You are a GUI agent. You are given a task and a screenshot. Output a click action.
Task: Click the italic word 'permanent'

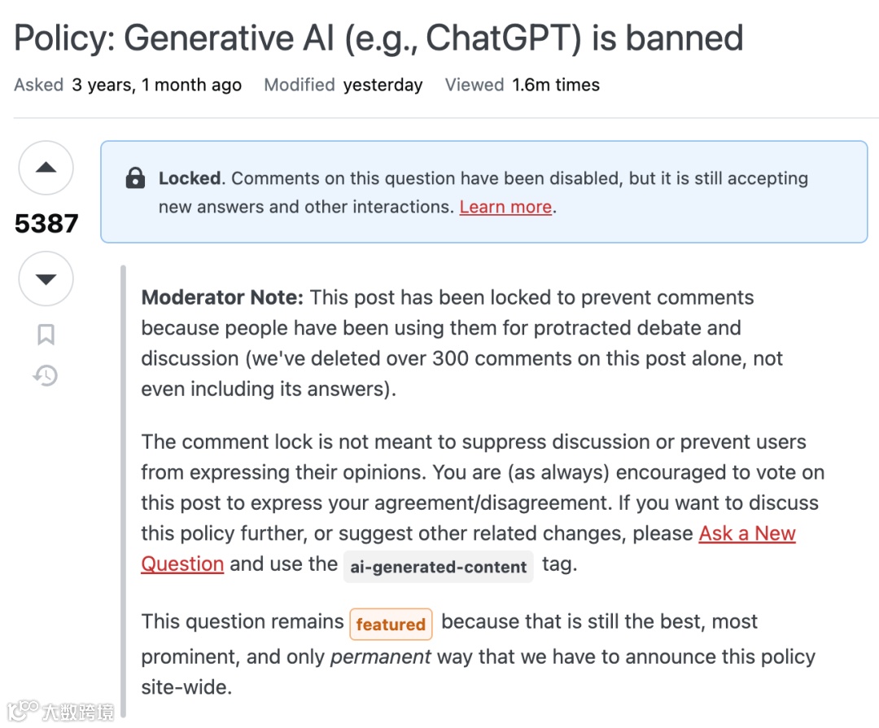pos(380,656)
